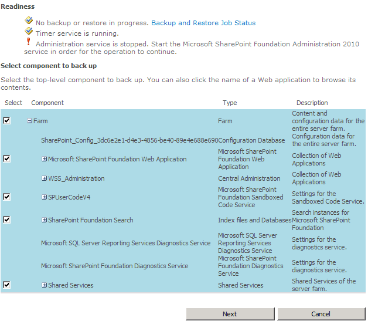Click 'Settings for the Sandboxed Code Service.' description

tap(328, 197)
